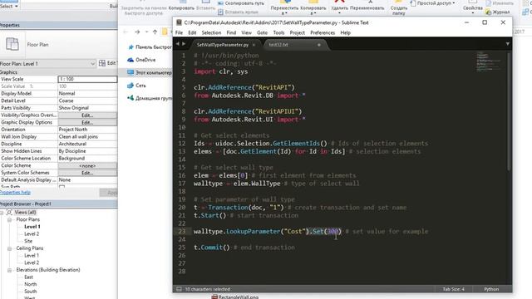Click Edit for System Color Schemes
Viewport: 532px width, 299px height.
pyautogui.click(x=87, y=173)
